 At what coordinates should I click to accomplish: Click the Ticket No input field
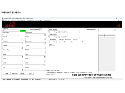[x=10, y=31]
